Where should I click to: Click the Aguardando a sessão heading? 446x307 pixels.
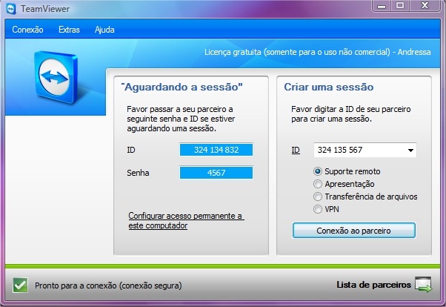tap(182, 88)
